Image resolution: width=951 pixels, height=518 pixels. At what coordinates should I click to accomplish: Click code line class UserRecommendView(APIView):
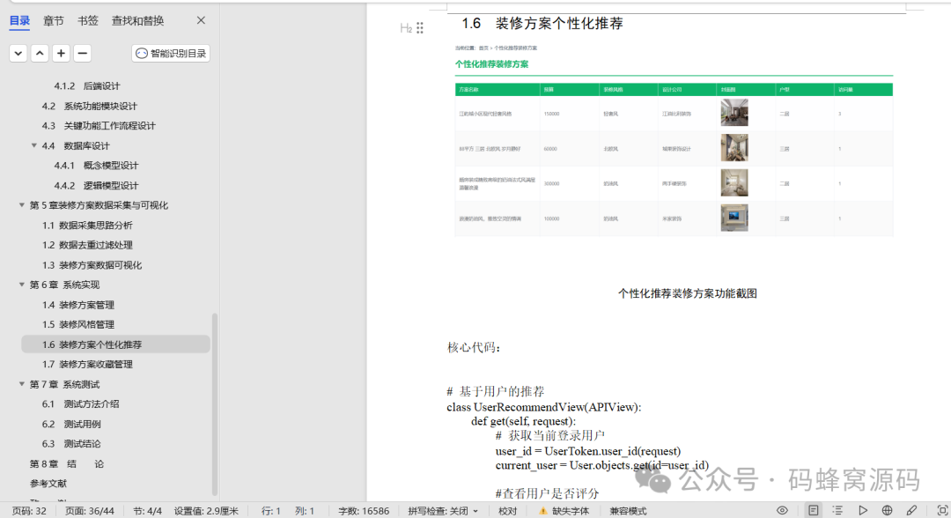click(544, 407)
